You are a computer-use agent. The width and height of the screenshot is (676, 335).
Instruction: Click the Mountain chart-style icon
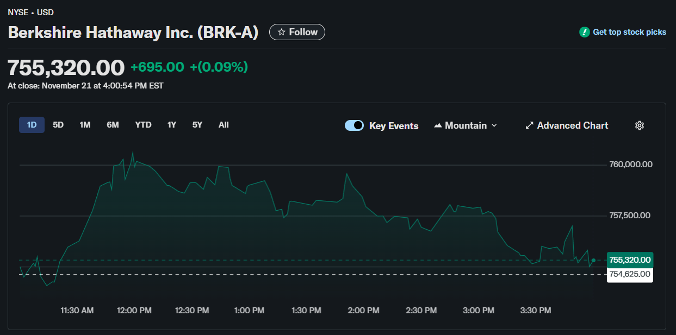click(437, 125)
